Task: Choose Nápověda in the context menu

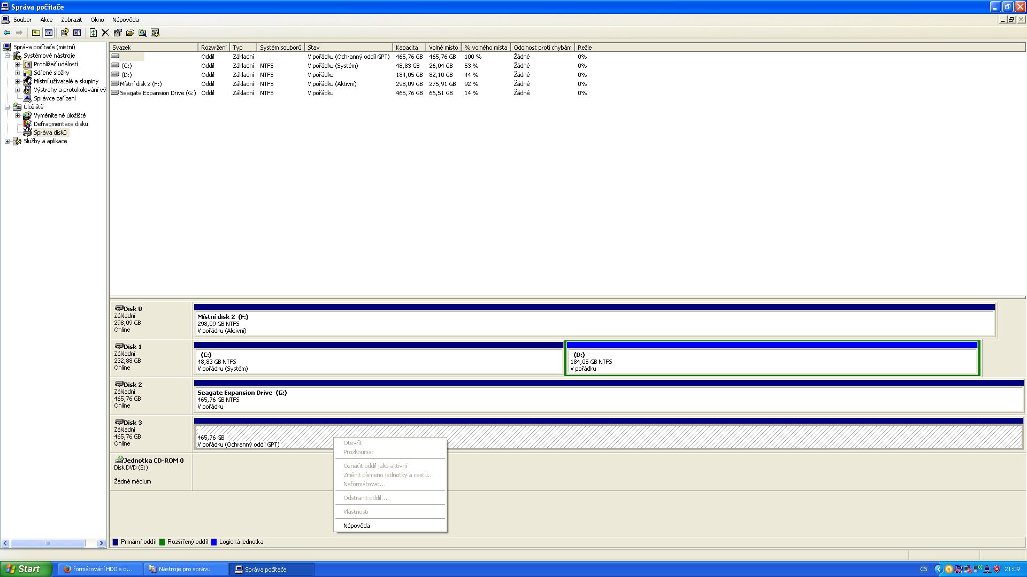Action: coord(356,526)
